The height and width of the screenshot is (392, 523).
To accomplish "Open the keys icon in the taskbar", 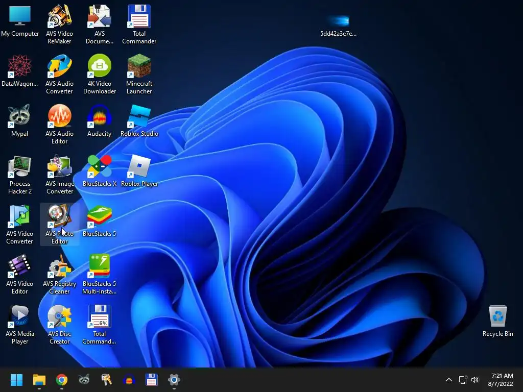I will [x=106, y=380].
